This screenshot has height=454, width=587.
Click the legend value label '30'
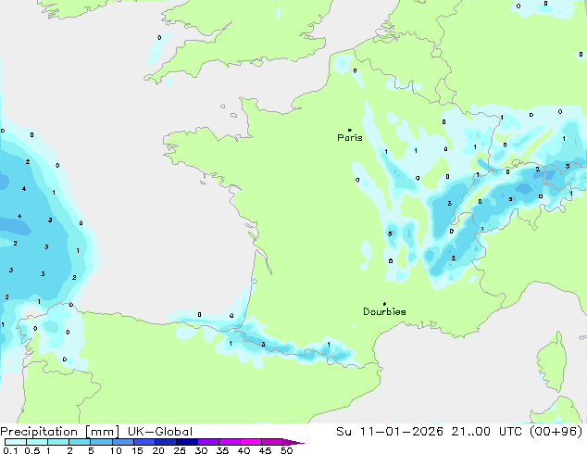(202, 450)
